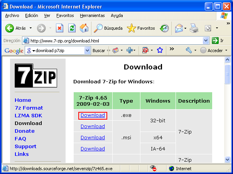Click the highlighted .exe Download link

[x=93, y=115]
